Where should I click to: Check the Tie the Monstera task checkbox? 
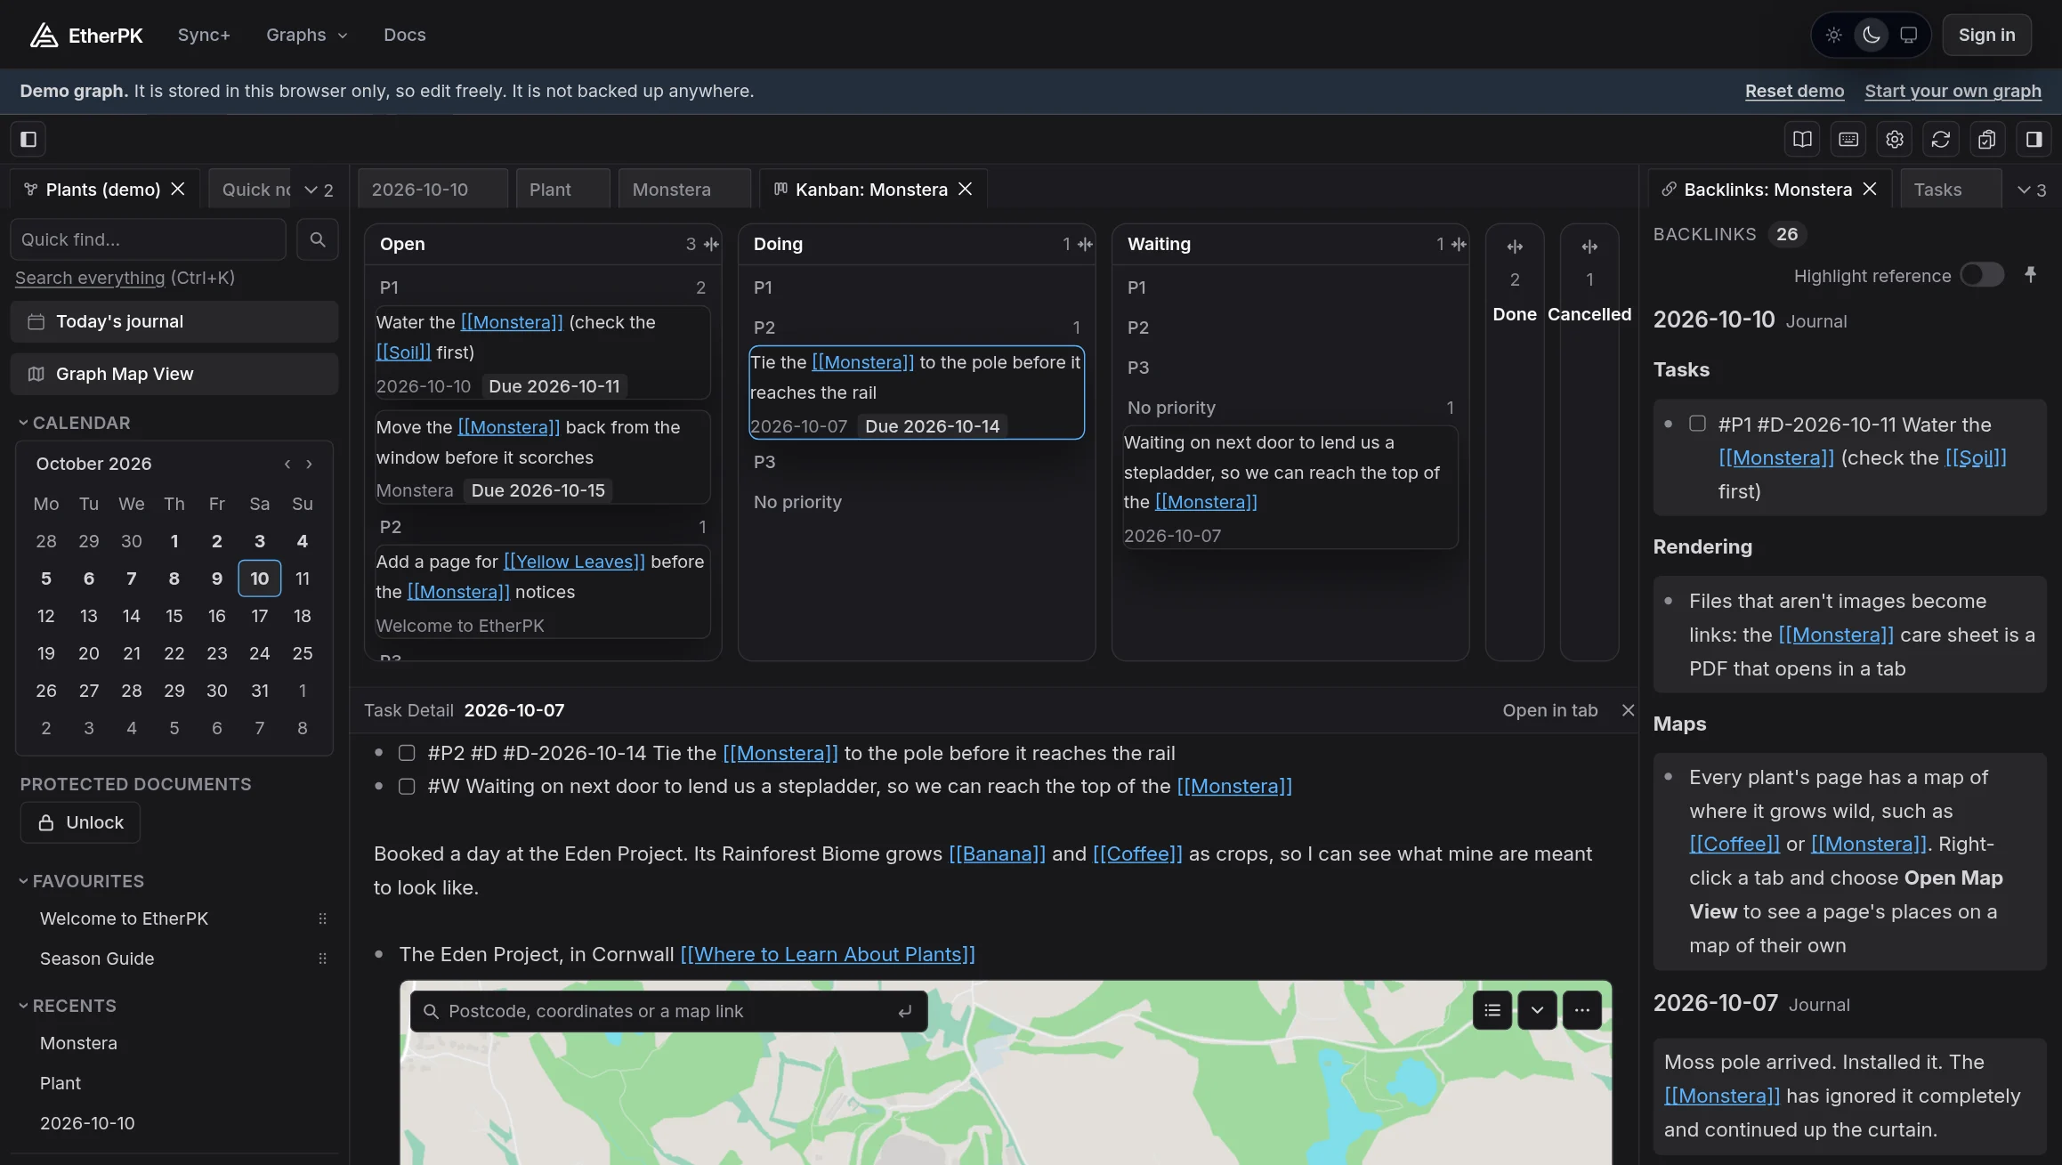tap(407, 753)
